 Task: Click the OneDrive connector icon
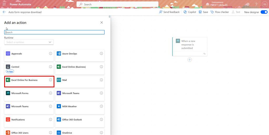click(59, 133)
